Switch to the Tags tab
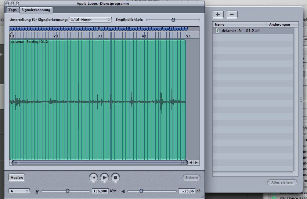 pos(12,10)
